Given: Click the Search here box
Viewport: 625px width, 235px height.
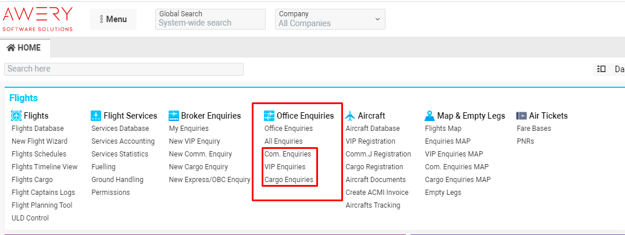Looking at the screenshot, I should pos(123,69).
